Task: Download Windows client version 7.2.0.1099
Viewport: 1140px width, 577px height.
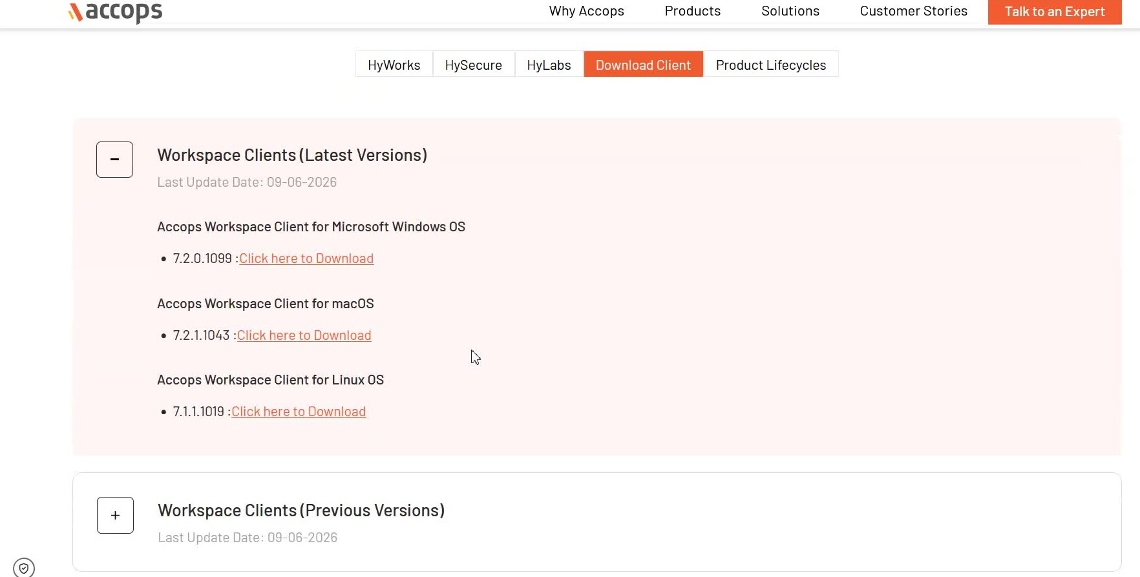Action: pos(306,258)
